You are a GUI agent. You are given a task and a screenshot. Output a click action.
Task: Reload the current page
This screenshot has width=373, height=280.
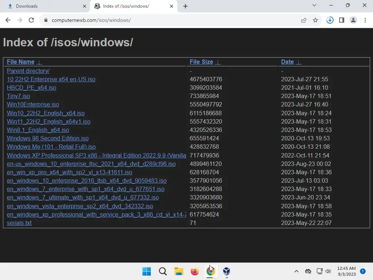click(x=31, y=20)
